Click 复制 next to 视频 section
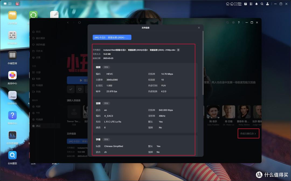This screenshot has width=291, height=181. [x=106, y=67]
